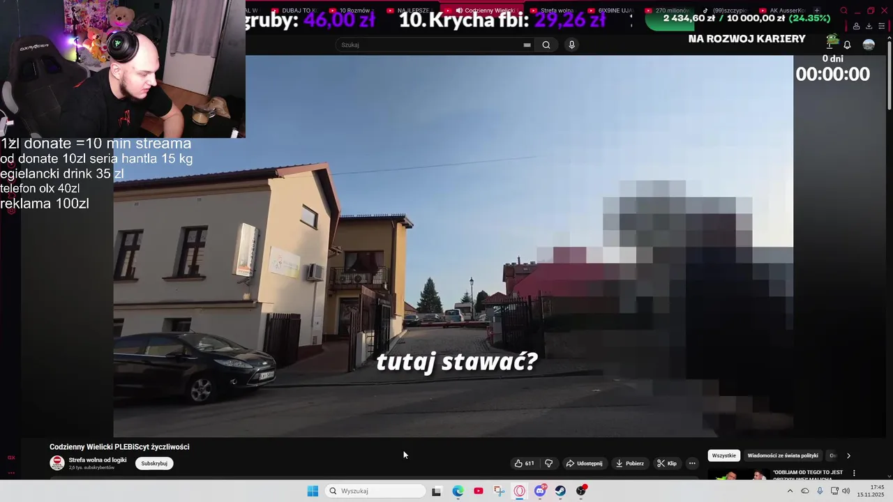Open the YouTube app on the taskbar
Screen dimensions: 893x502
tap(479, 491)
